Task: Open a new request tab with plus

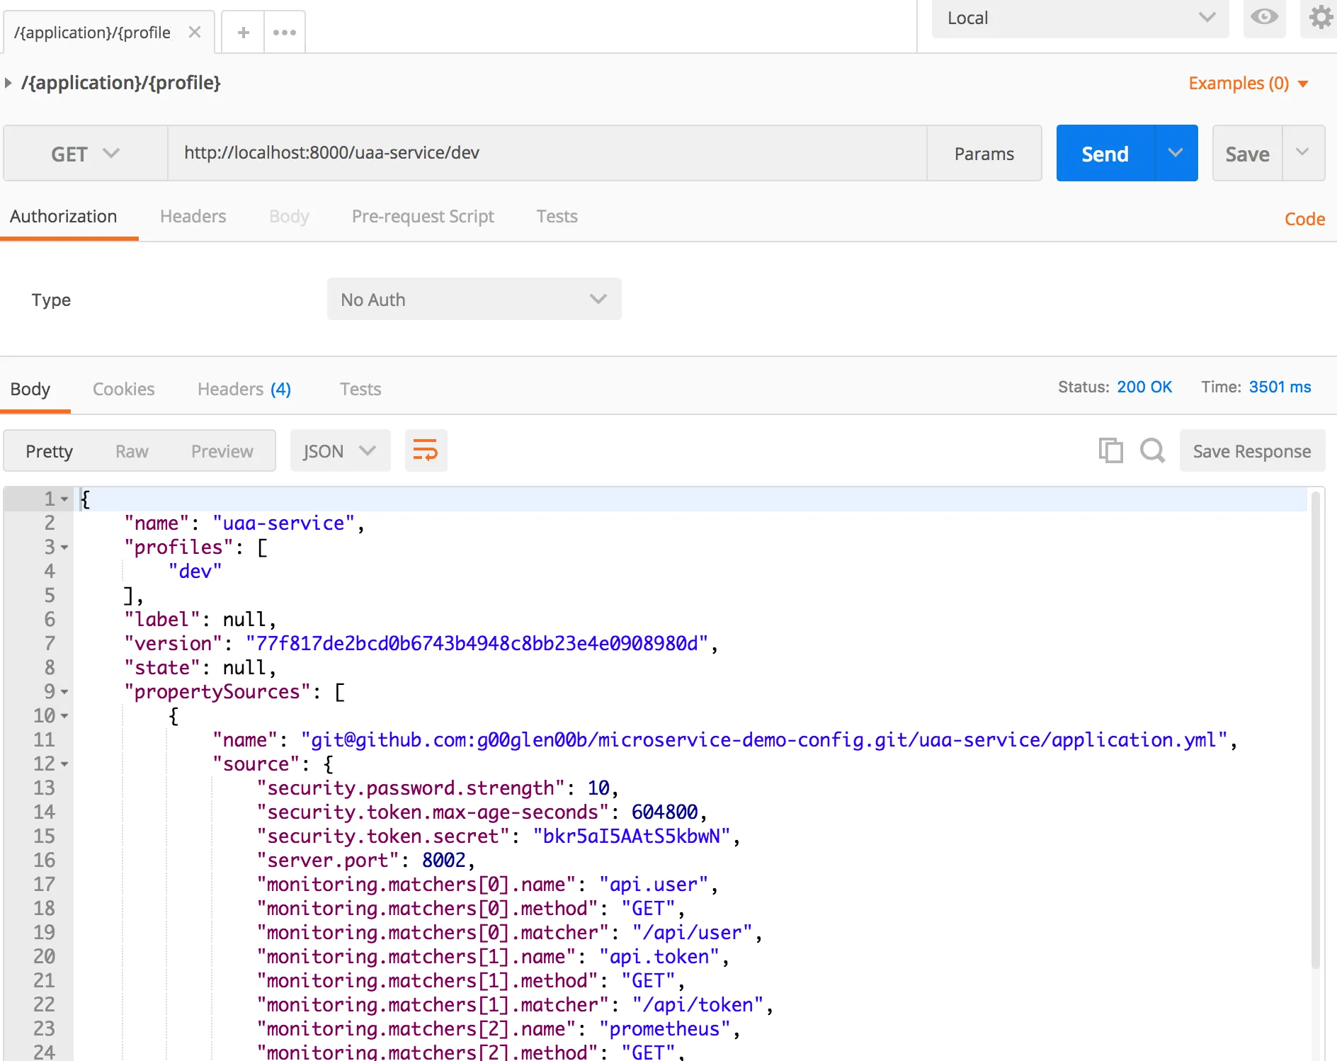Action: [x=243, y=33]
